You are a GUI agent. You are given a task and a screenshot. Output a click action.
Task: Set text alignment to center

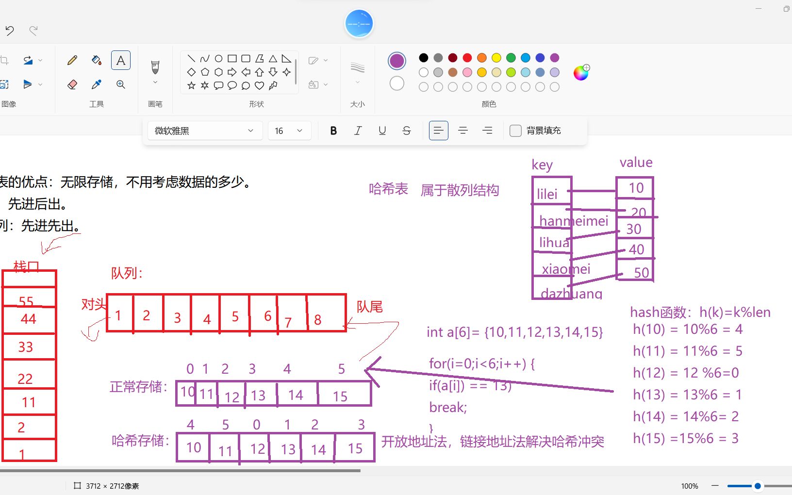(463, 131)
